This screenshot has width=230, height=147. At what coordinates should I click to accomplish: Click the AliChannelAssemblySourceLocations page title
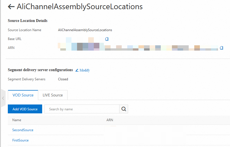pos(80,7)
